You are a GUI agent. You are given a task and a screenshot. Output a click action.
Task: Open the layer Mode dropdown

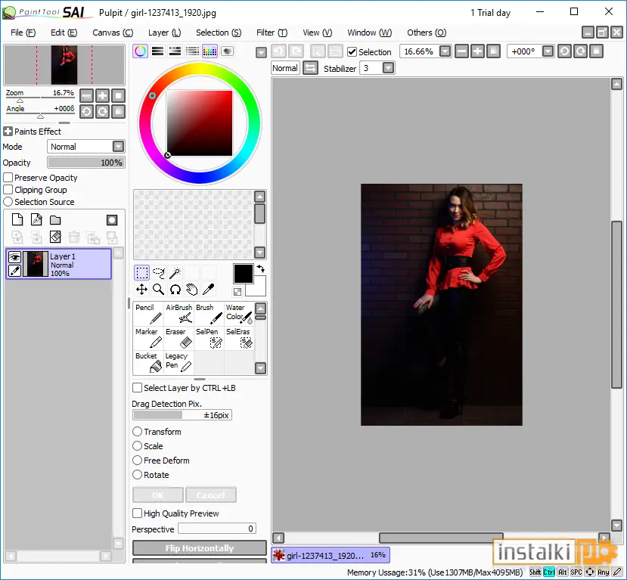click(x=118, y=147)
